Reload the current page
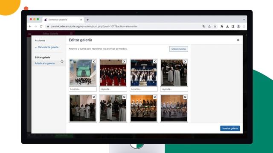 41,26
